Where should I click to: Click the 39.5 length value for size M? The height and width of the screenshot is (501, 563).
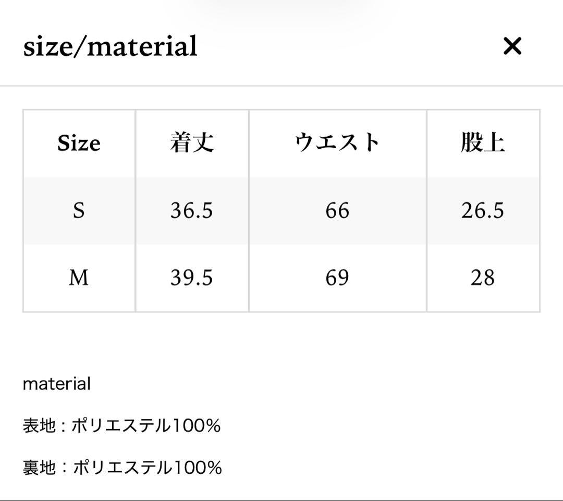pos(192,278)
